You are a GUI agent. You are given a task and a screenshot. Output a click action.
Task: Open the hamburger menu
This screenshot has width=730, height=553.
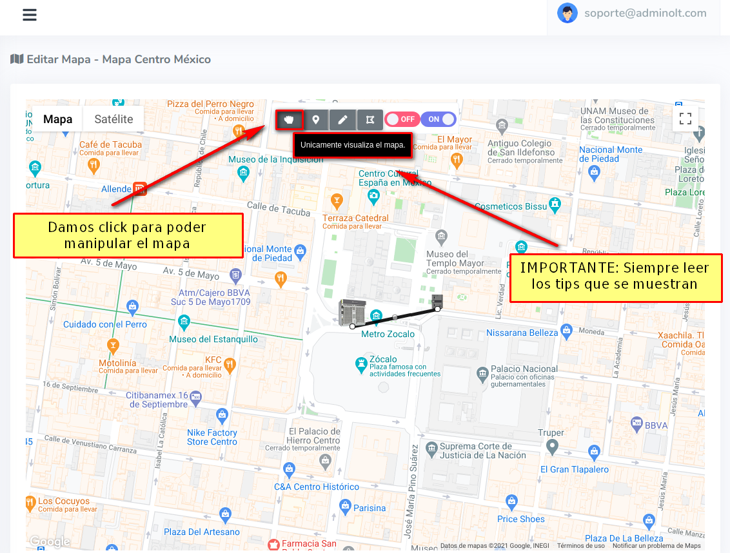pyautogui.click(x=30, y=15)
